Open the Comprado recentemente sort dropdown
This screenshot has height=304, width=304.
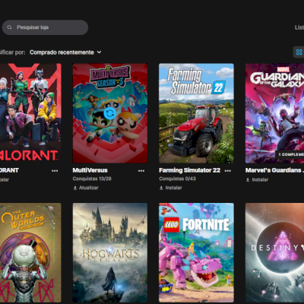coord(65,52)
